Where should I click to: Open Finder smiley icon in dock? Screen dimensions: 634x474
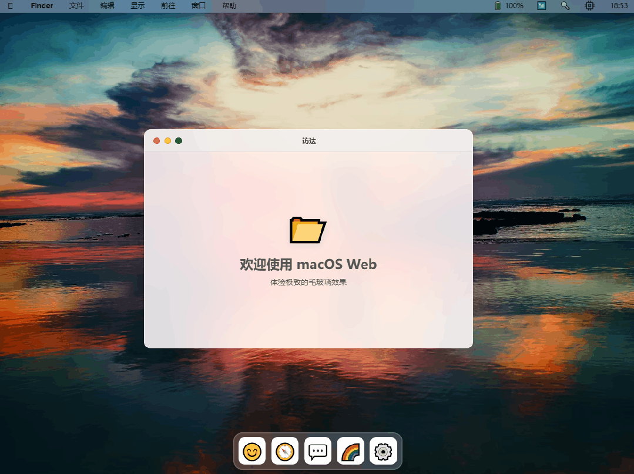[x=252, y=451]
